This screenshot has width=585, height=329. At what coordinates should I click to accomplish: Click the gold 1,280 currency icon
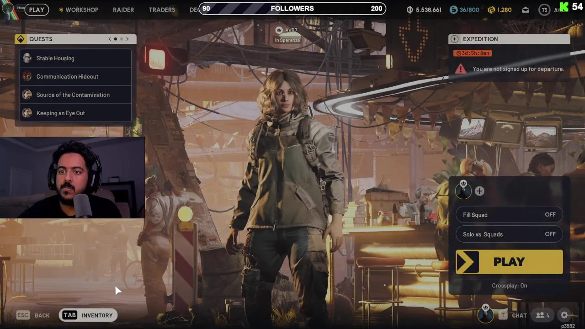click(491, 10)
